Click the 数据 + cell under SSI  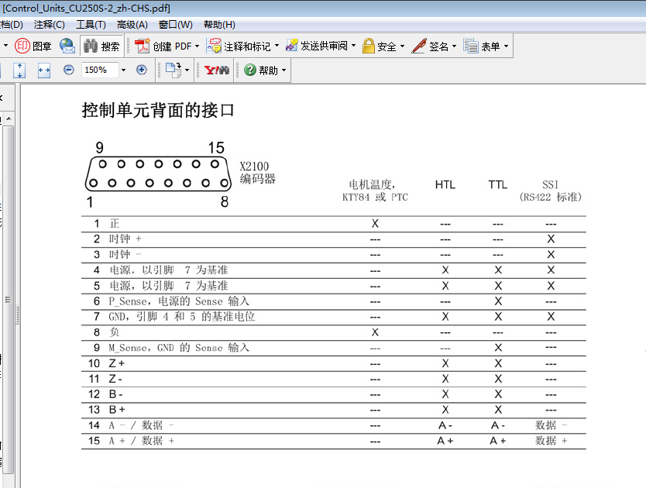coord(551,441)
